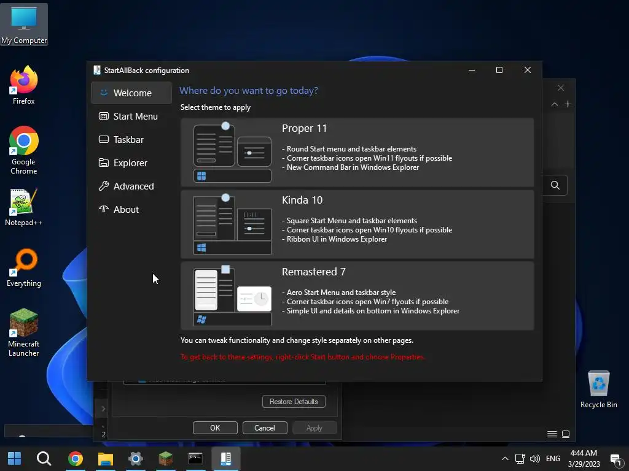Viewport: 629px width, 471px height.
Task: Show the About page
Action: point(131,210)
